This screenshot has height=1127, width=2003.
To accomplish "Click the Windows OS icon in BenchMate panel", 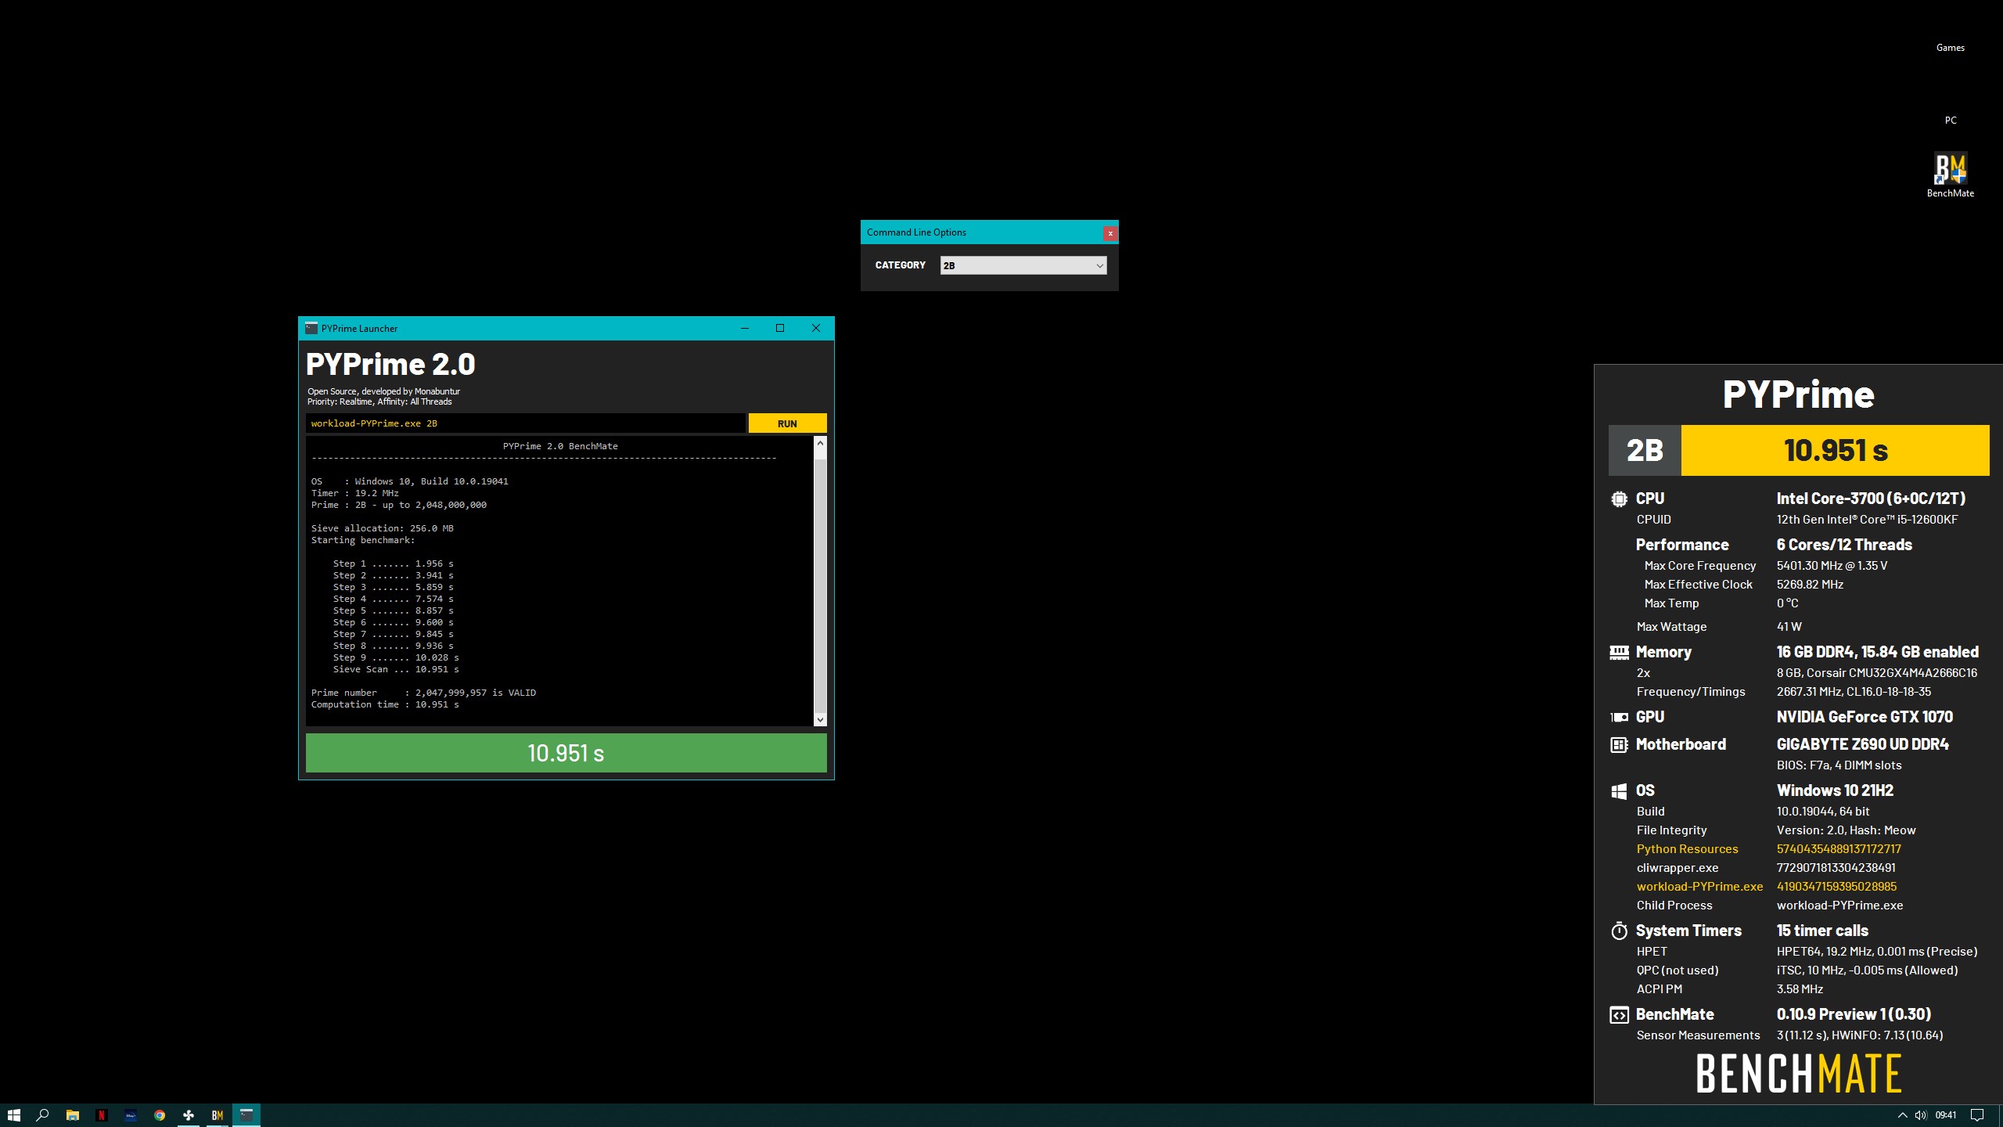I will 1619,790.
